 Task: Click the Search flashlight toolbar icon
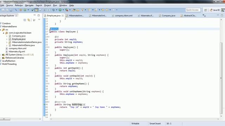tap(82, 10)
